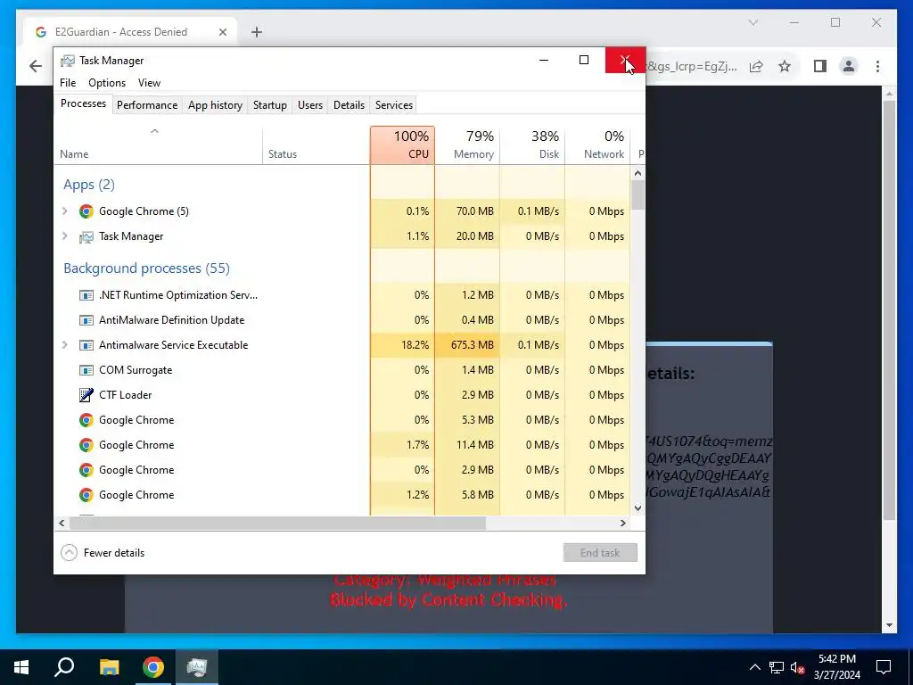Open the notification center icon
Image resolution: width=913 pixels, height=685 pixels.
pyautogui.click(x=884, y=667)
